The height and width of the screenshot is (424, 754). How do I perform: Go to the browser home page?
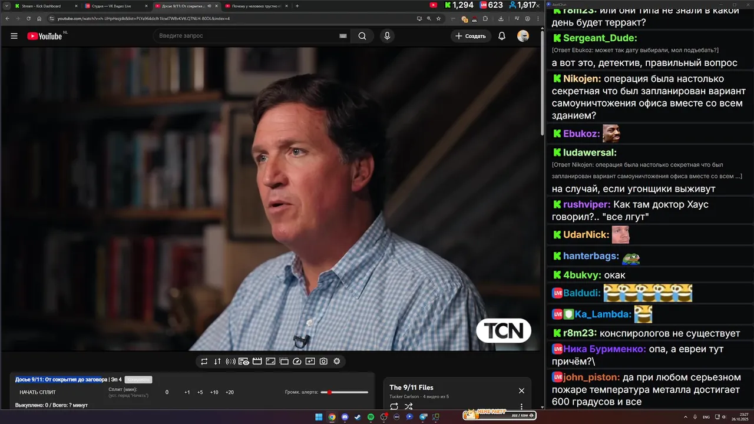point(39,18)
